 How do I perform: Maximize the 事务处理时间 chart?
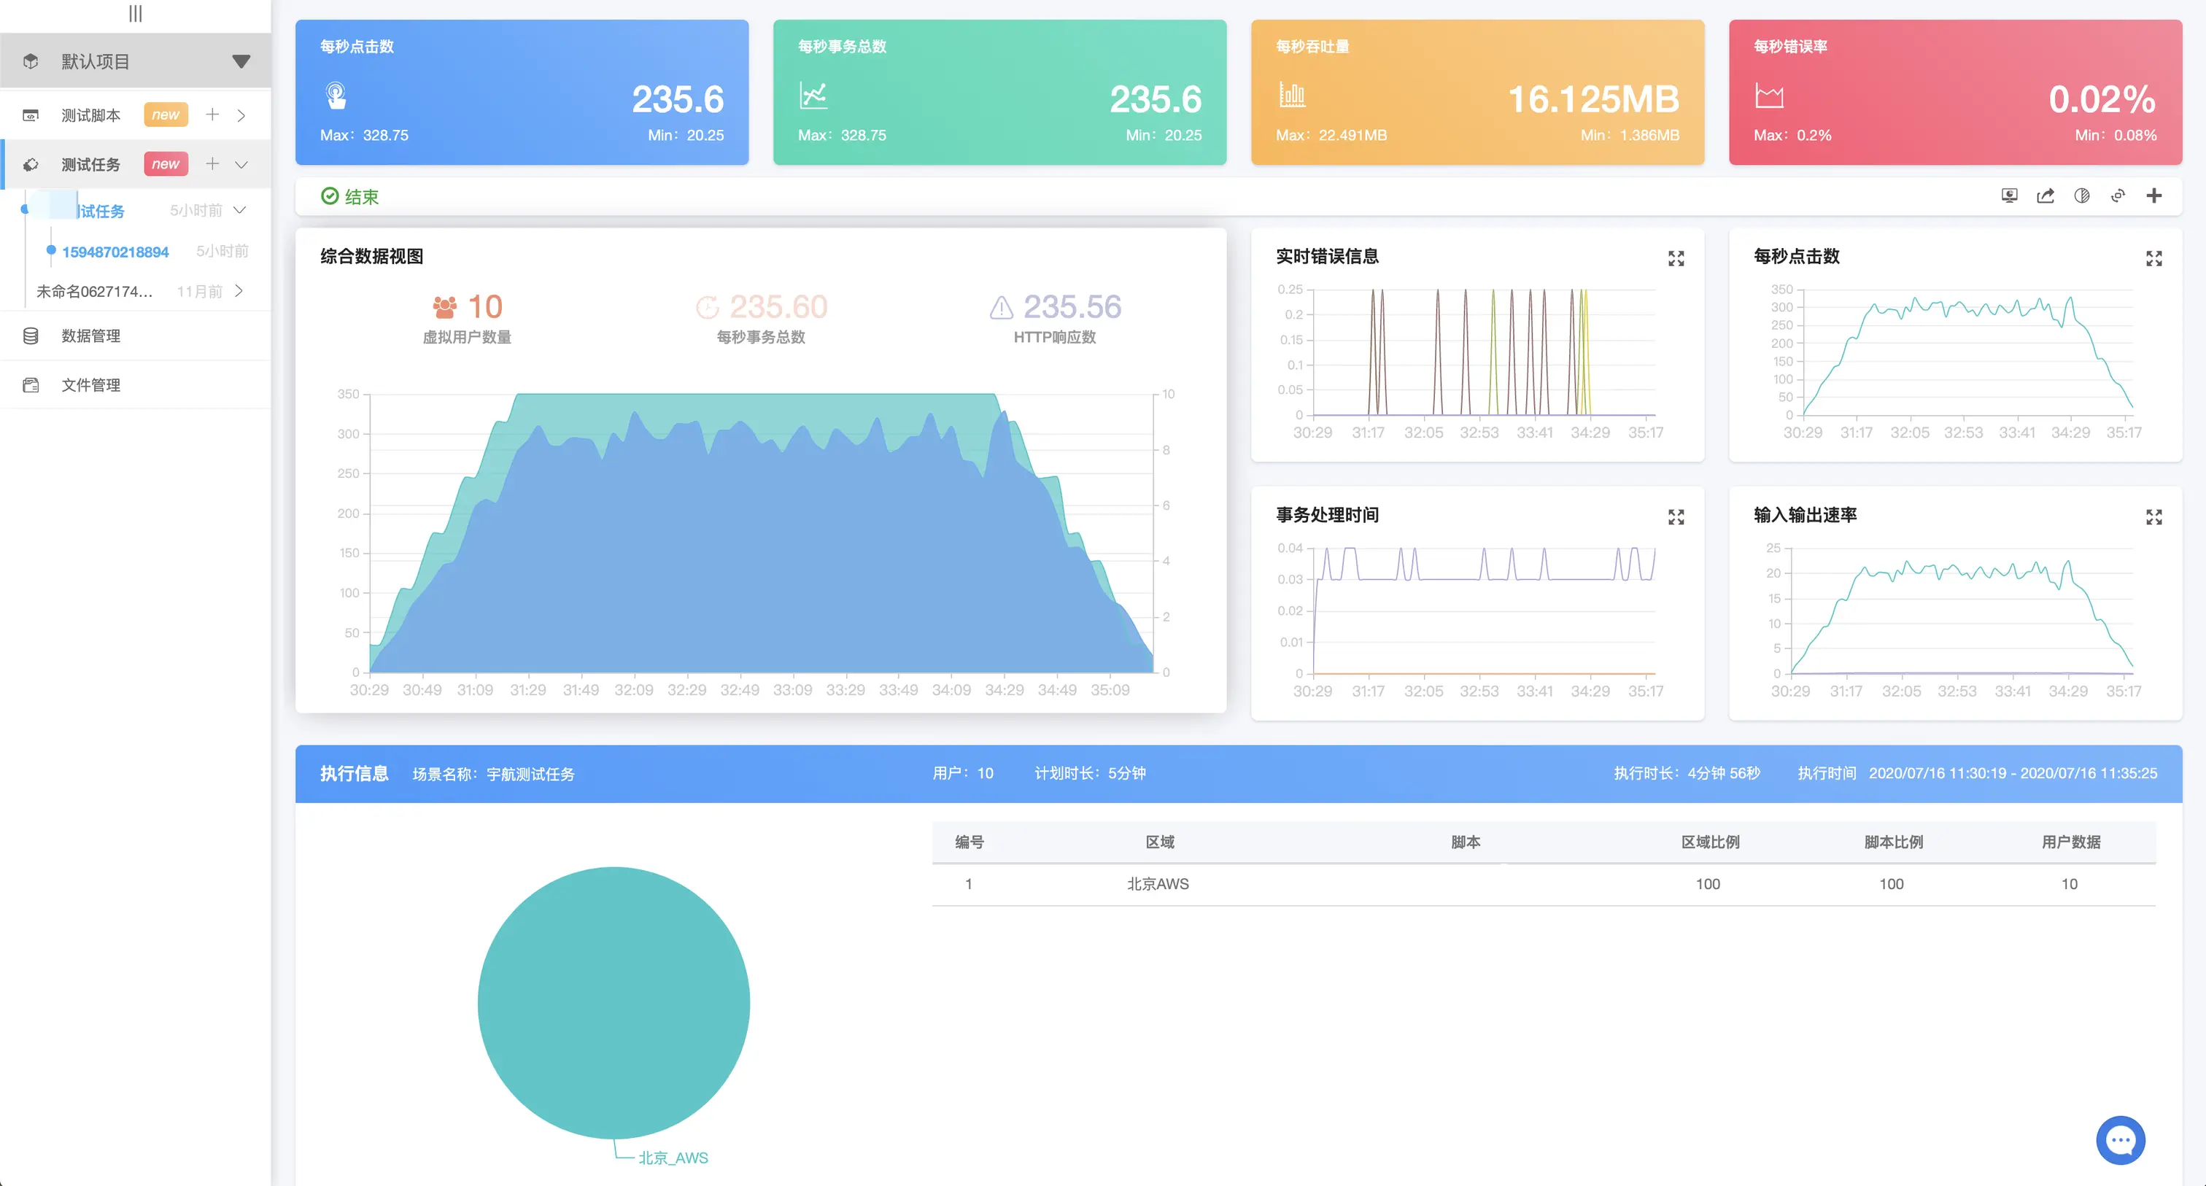(x=1676, y=517)
